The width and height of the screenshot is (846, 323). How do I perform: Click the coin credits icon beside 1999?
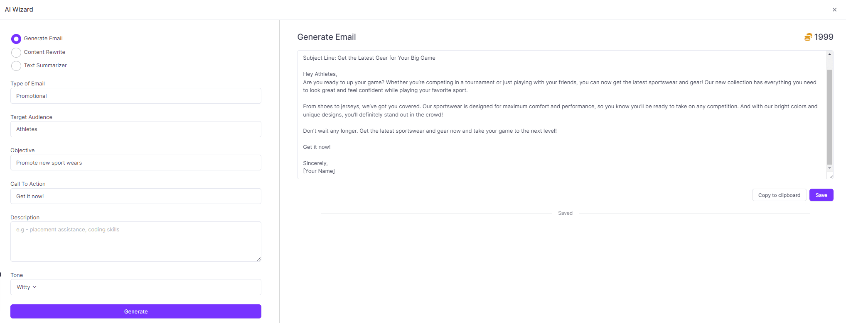tap(807, 37)
